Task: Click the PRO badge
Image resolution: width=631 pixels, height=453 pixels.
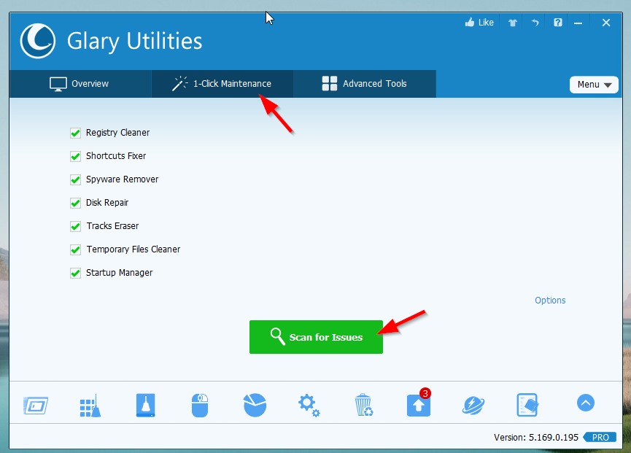Action: 600,437
